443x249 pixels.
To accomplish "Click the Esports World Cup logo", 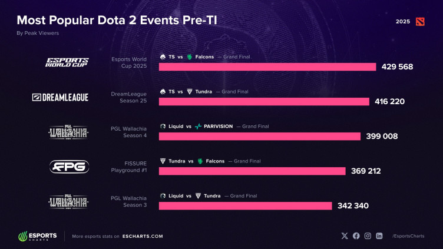I will tap(68, 62).
